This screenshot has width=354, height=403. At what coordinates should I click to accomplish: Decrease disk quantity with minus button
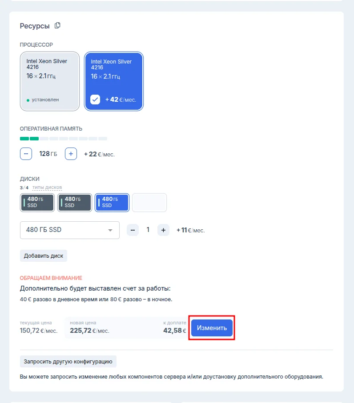133,230
